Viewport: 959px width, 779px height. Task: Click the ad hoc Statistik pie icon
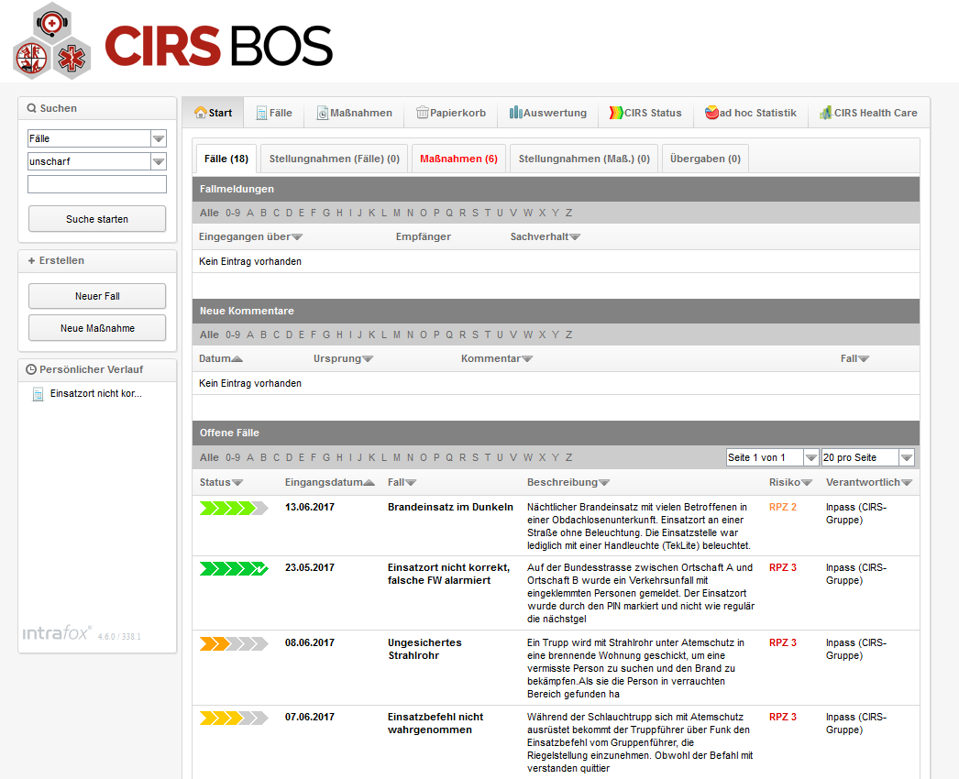711,113
